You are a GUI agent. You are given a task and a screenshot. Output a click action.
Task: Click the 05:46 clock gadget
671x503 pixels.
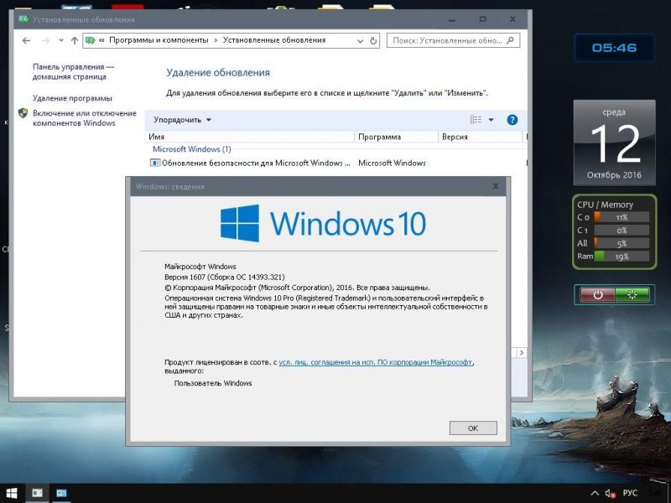coord(614,48)
